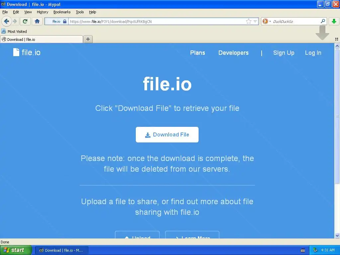This screenshot has width=340, height=255.
Task: Click the vertical scrollbar down arrow
Action: point(337,236)
